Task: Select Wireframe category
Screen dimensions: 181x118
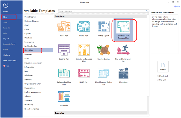Action: pos(29,105)
